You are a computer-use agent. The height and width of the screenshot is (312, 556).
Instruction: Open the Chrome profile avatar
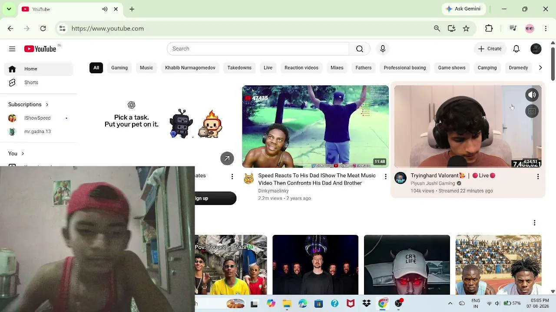530,29
